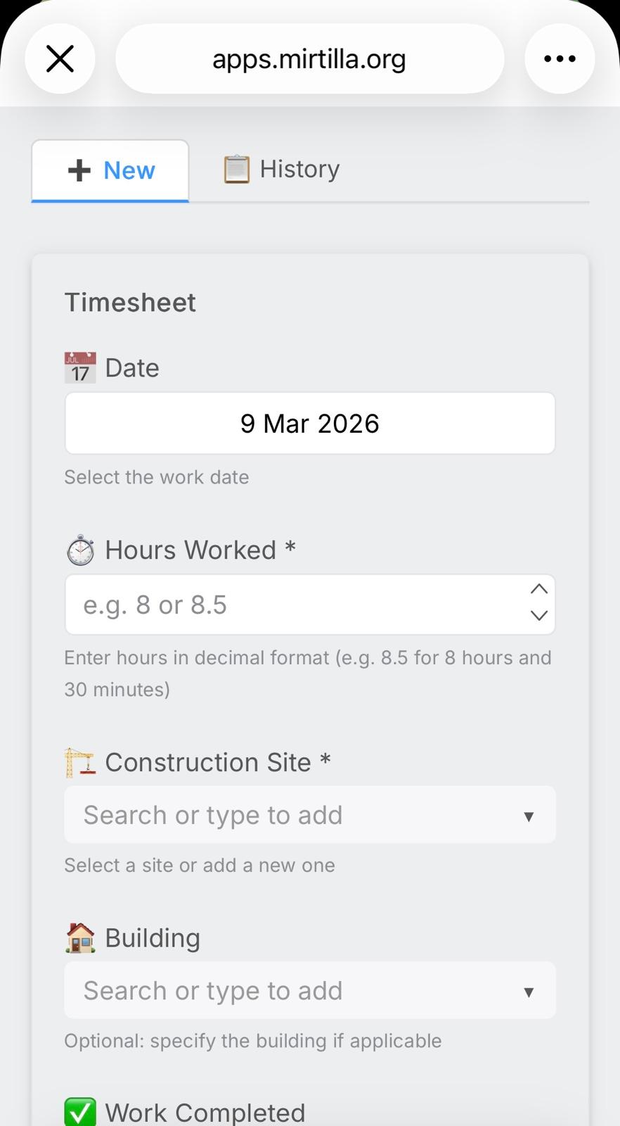
Task: Click the house icon beside Building
Action: (79, 937)
